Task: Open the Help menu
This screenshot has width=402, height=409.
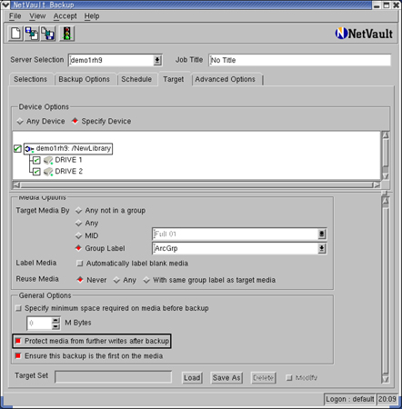Action: [92, 16]
